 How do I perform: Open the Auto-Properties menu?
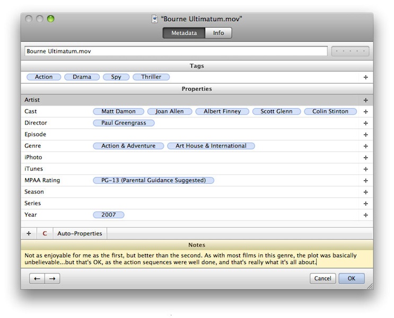click(80, 233)
